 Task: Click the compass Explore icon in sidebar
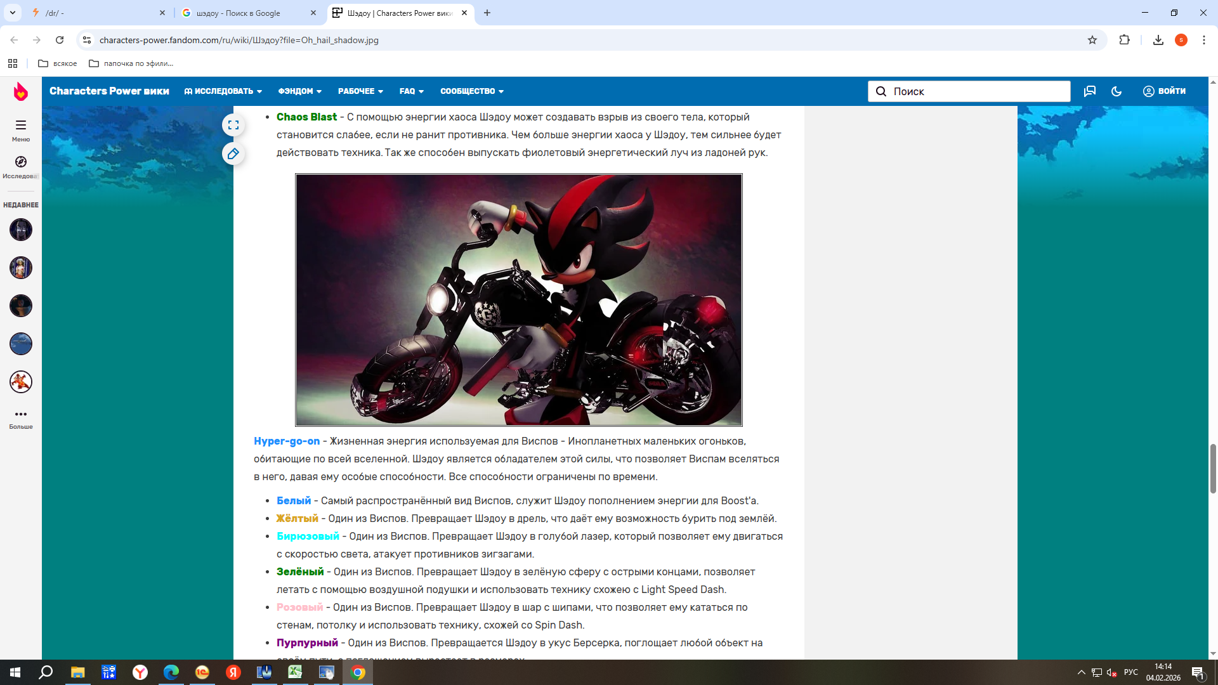pyautogui.click(x=21, y=162)
